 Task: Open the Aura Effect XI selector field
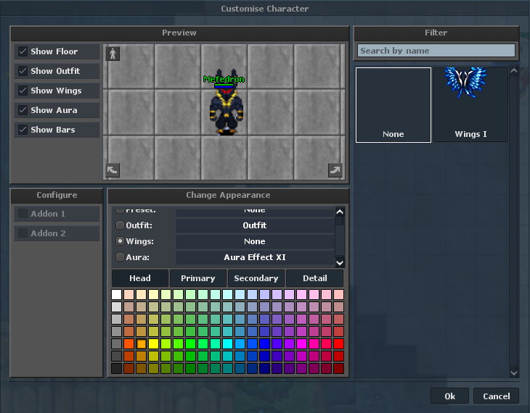255,257
